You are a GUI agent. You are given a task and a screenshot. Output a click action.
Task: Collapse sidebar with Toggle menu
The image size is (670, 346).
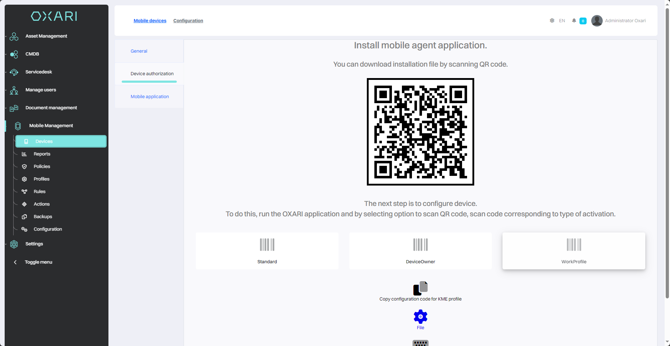(38, 262)
